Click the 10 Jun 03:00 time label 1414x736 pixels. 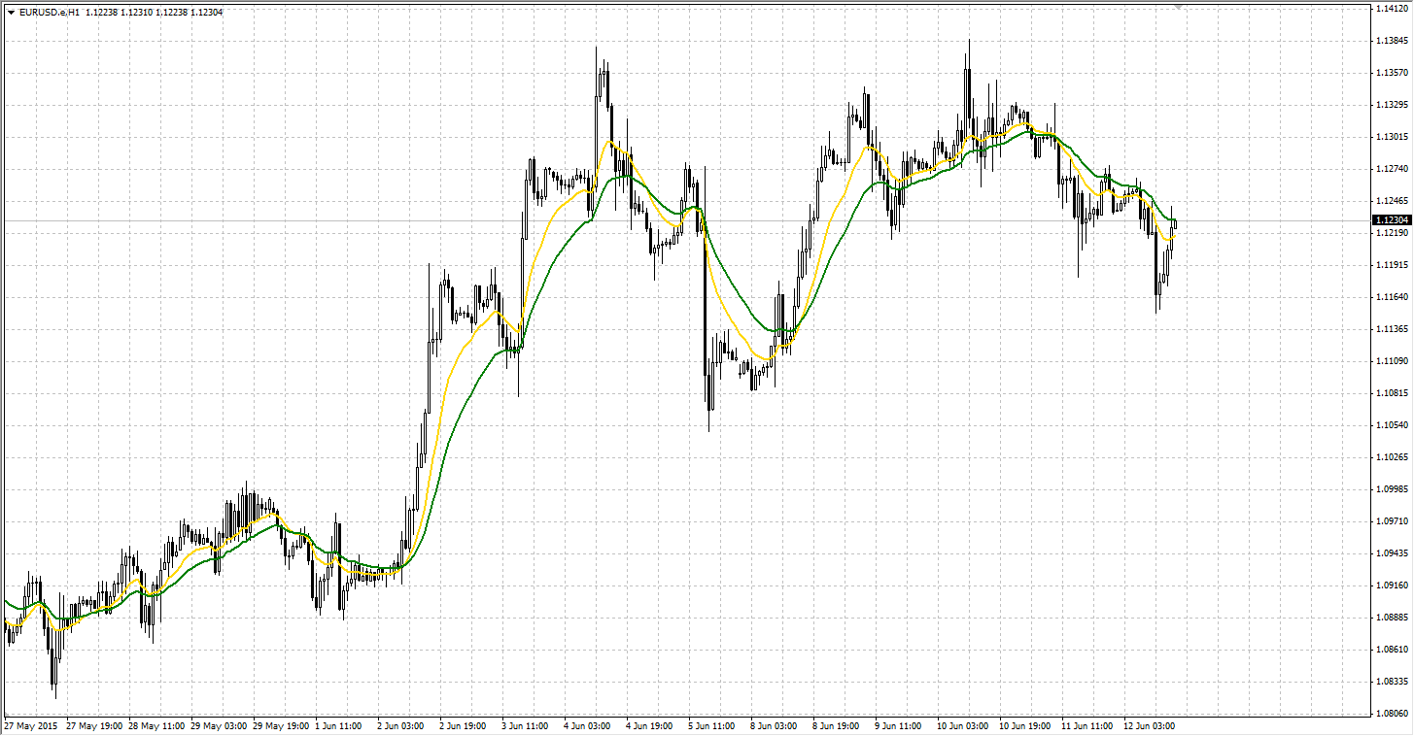point(961,725)
